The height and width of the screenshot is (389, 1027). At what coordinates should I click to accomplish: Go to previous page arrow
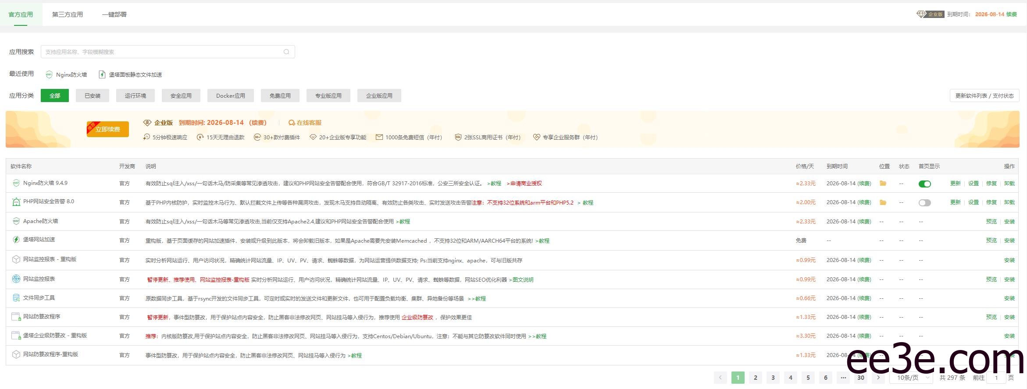coord(720,378)
